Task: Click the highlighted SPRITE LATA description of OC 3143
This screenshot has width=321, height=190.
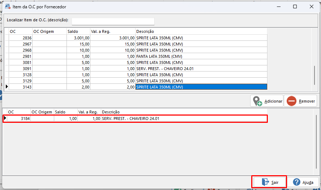Action: tap(201, 87)
